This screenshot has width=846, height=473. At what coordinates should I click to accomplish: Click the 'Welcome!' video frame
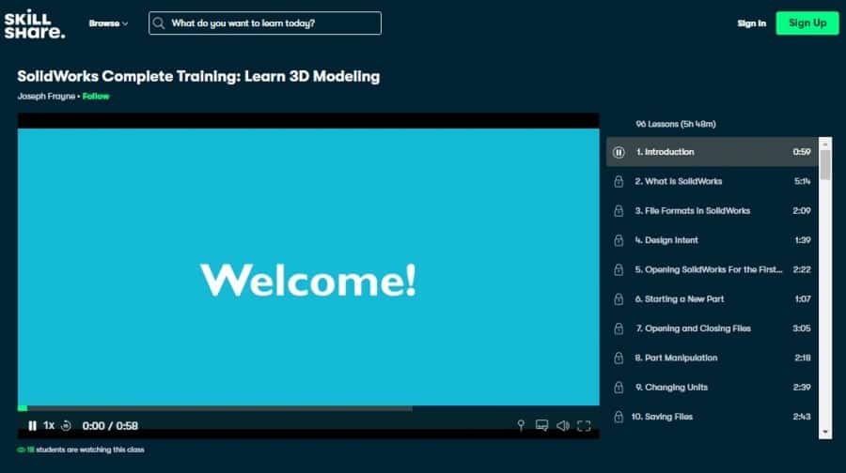pos(308,267)
